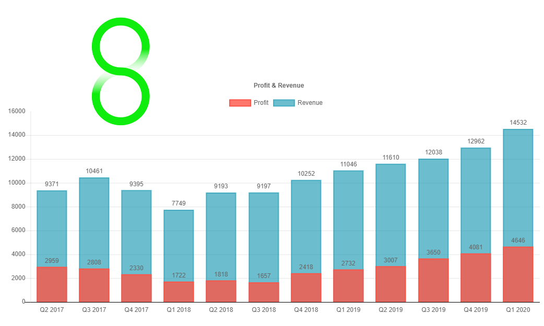Select the 10461 revenue value label
544x326 pixels.
tap(94, 171)
